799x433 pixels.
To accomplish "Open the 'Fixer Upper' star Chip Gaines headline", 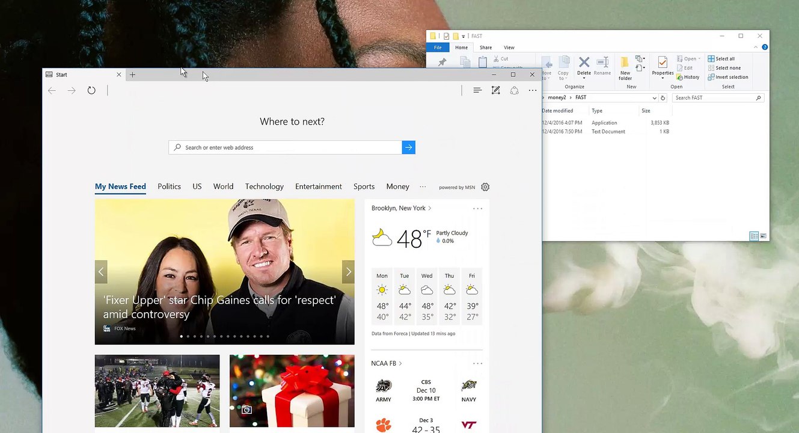I will (x=219, y=307).
